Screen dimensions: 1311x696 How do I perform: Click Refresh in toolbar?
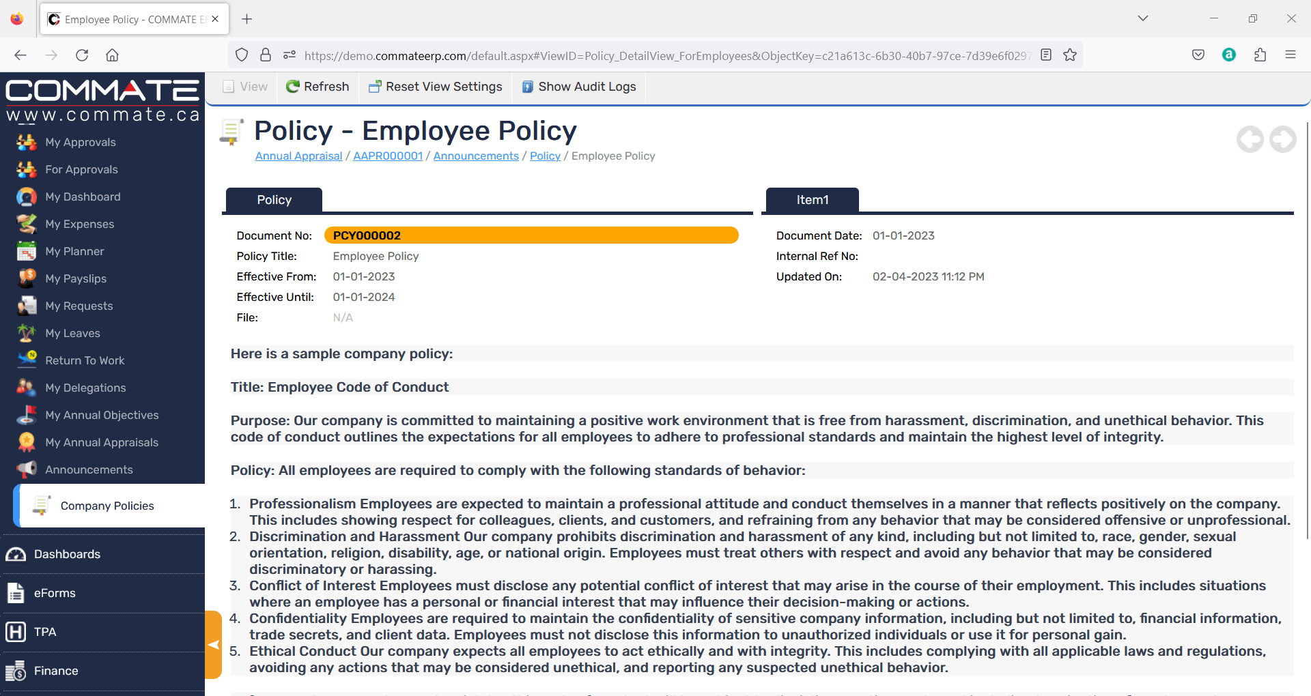(x=318, y=87)
